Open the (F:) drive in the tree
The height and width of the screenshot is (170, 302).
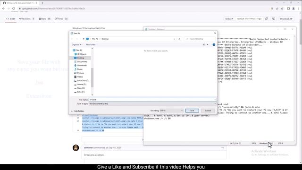[x=81, y=92]
